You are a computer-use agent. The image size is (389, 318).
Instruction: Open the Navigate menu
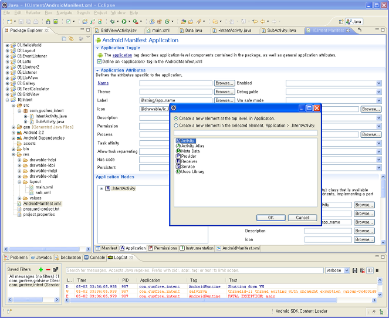coord(65,13)
